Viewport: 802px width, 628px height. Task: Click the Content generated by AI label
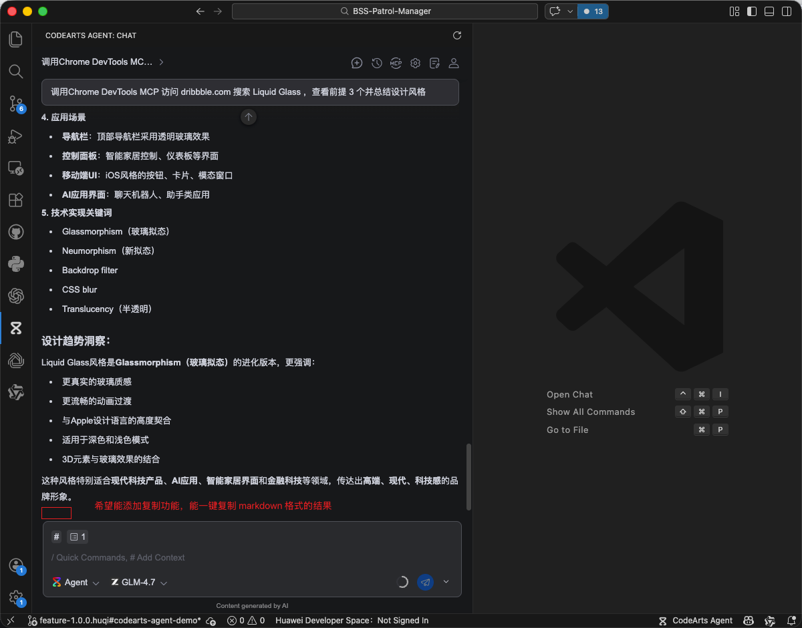coord(252,606)
